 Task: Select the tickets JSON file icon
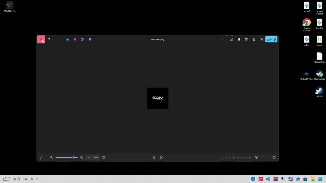(x=319, y=41)
